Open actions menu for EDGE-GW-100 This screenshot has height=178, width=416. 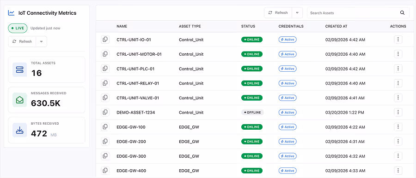[x=398, y=127]
